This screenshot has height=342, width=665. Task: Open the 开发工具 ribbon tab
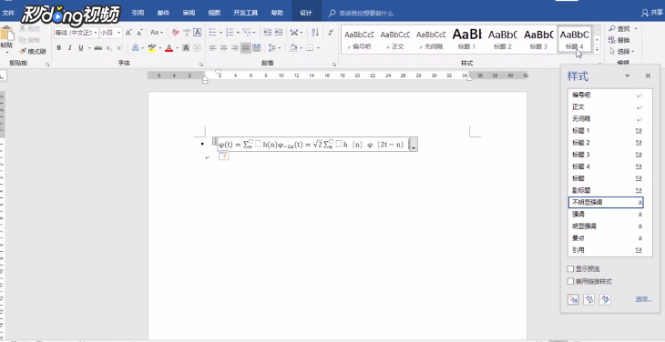(x=246, y=13)
